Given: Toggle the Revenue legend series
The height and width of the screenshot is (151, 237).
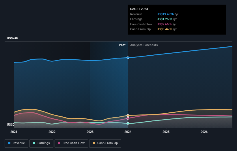Looking at the screenshot, I should click(x=16, y=143).
